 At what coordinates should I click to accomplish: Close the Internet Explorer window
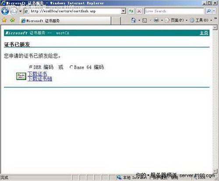pos(215,3)
